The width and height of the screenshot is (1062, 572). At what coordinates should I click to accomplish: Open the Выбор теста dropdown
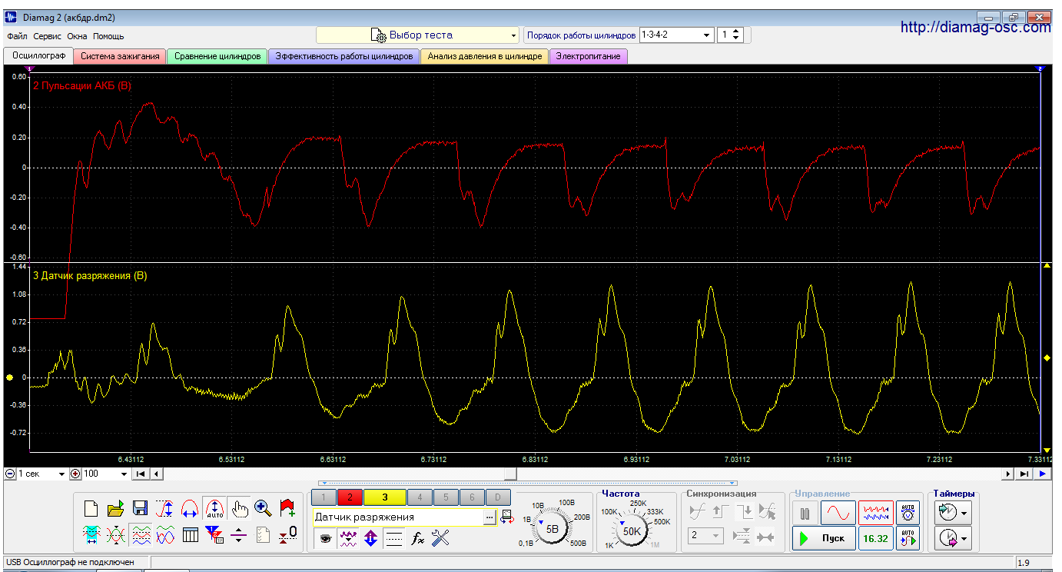(418, 35)
